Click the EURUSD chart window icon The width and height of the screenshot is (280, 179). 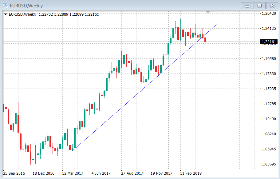6,6
